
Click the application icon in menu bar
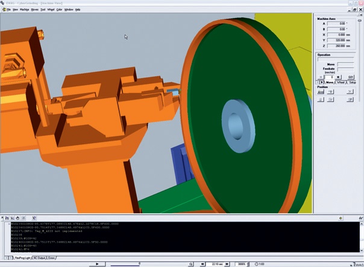[x=4, y=10]
